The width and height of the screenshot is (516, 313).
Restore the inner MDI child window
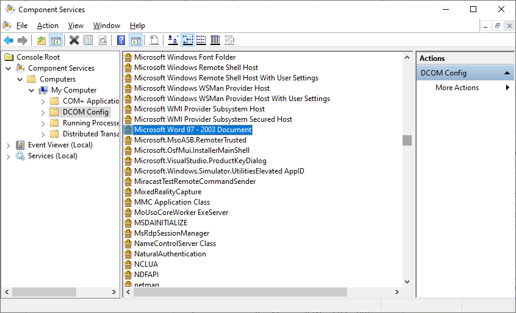coord(498,26)
